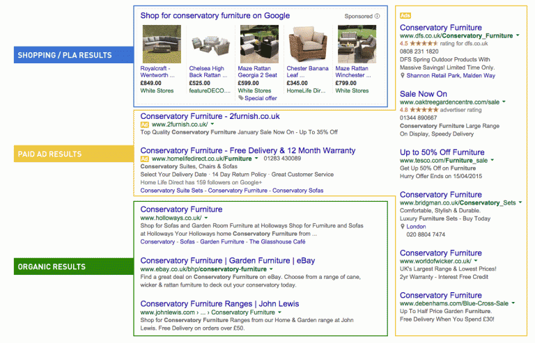Open Maze Rattan Winchester product image
The height and width of the screenshot is (343, 535).
coord(357,44)
